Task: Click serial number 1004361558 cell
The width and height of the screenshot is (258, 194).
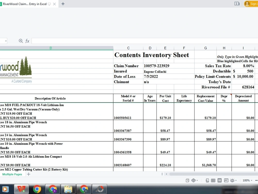Action: pos(128,148)
